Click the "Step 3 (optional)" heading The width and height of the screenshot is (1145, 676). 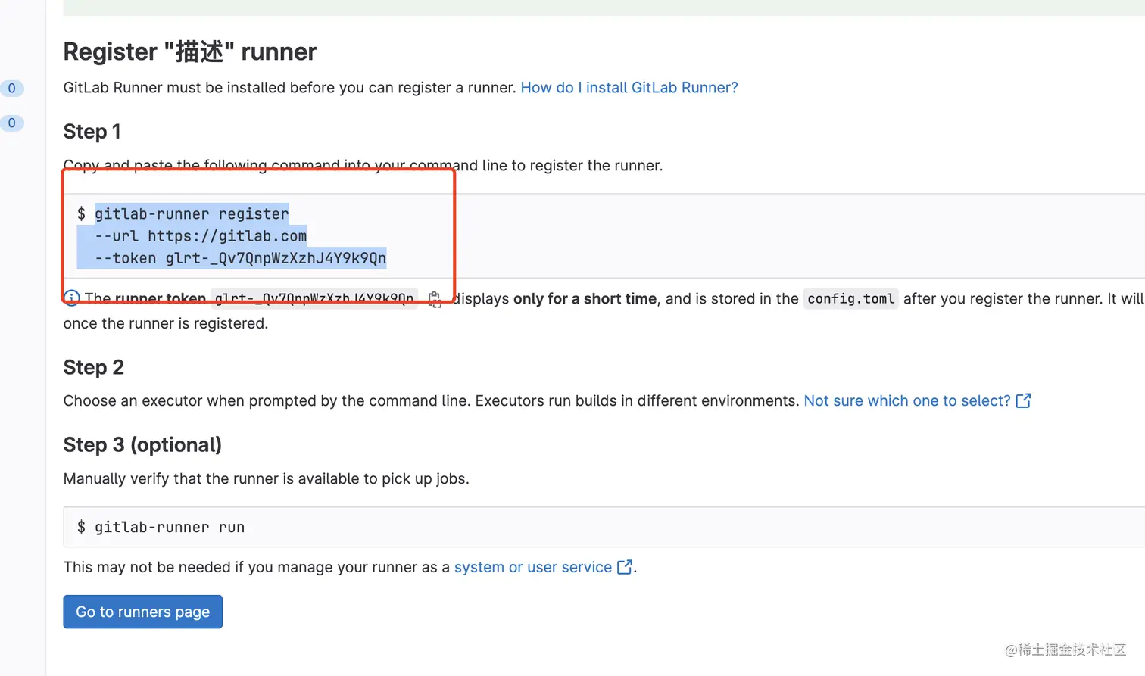click(x=142, y=444)
